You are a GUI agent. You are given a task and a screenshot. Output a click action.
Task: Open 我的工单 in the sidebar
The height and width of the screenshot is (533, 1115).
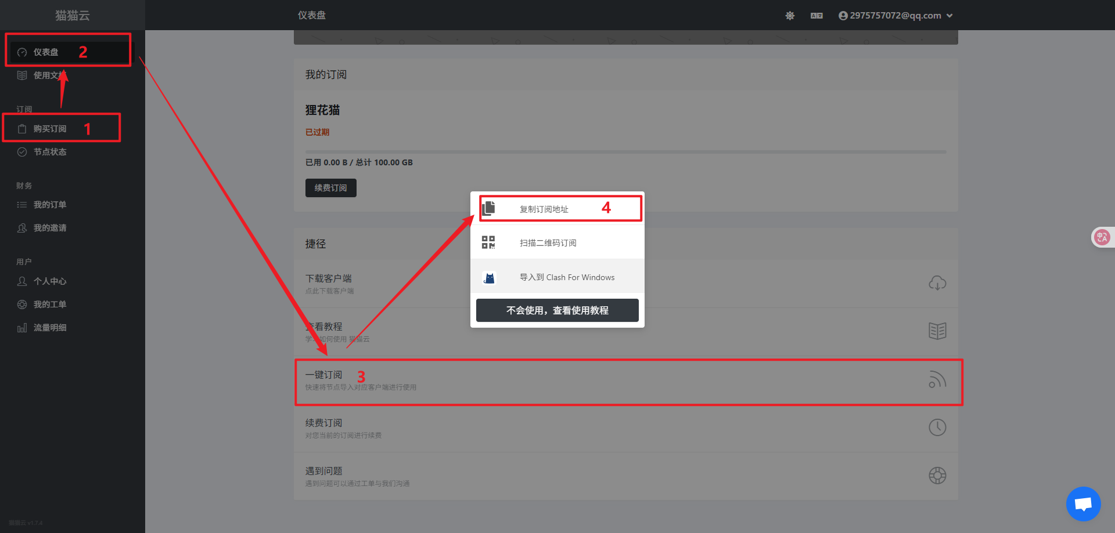[49, 304]
